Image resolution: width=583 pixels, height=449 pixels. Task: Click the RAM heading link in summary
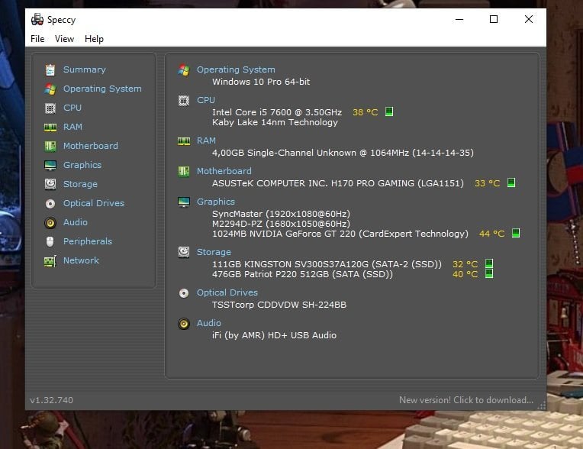[x=206, y=141]
